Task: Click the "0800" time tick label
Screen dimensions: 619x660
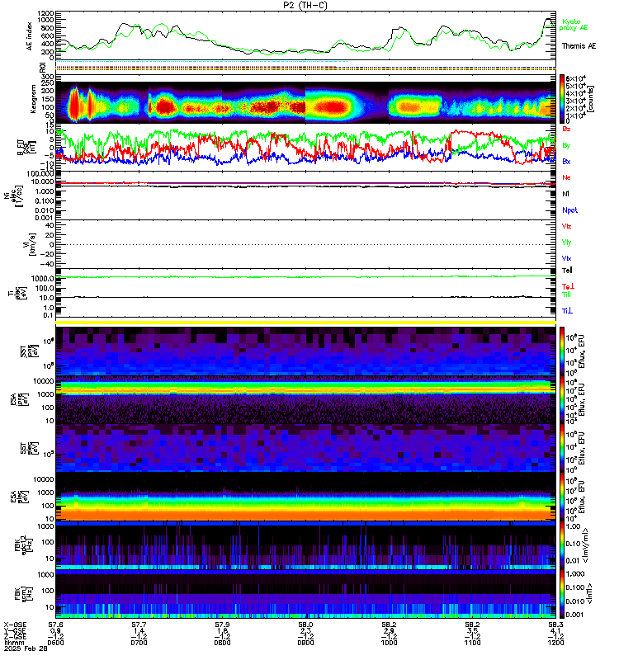Action: 222,643
